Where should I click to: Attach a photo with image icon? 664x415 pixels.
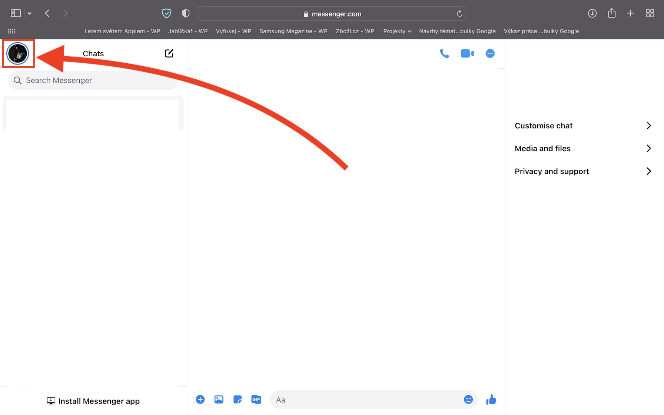pos(219,399)
